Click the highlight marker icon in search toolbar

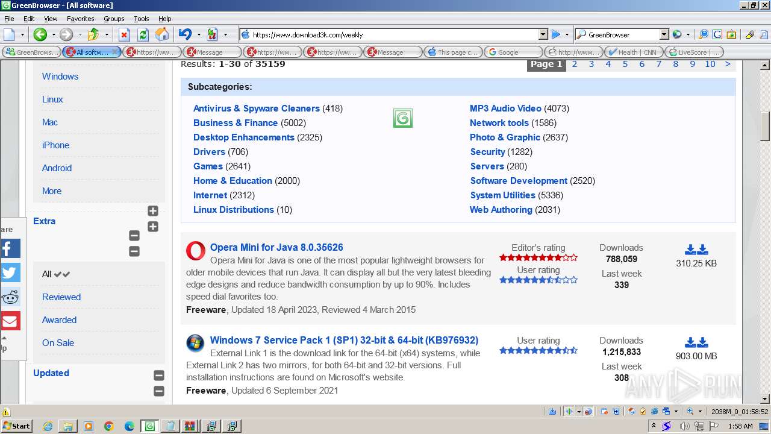coord(749,34)
